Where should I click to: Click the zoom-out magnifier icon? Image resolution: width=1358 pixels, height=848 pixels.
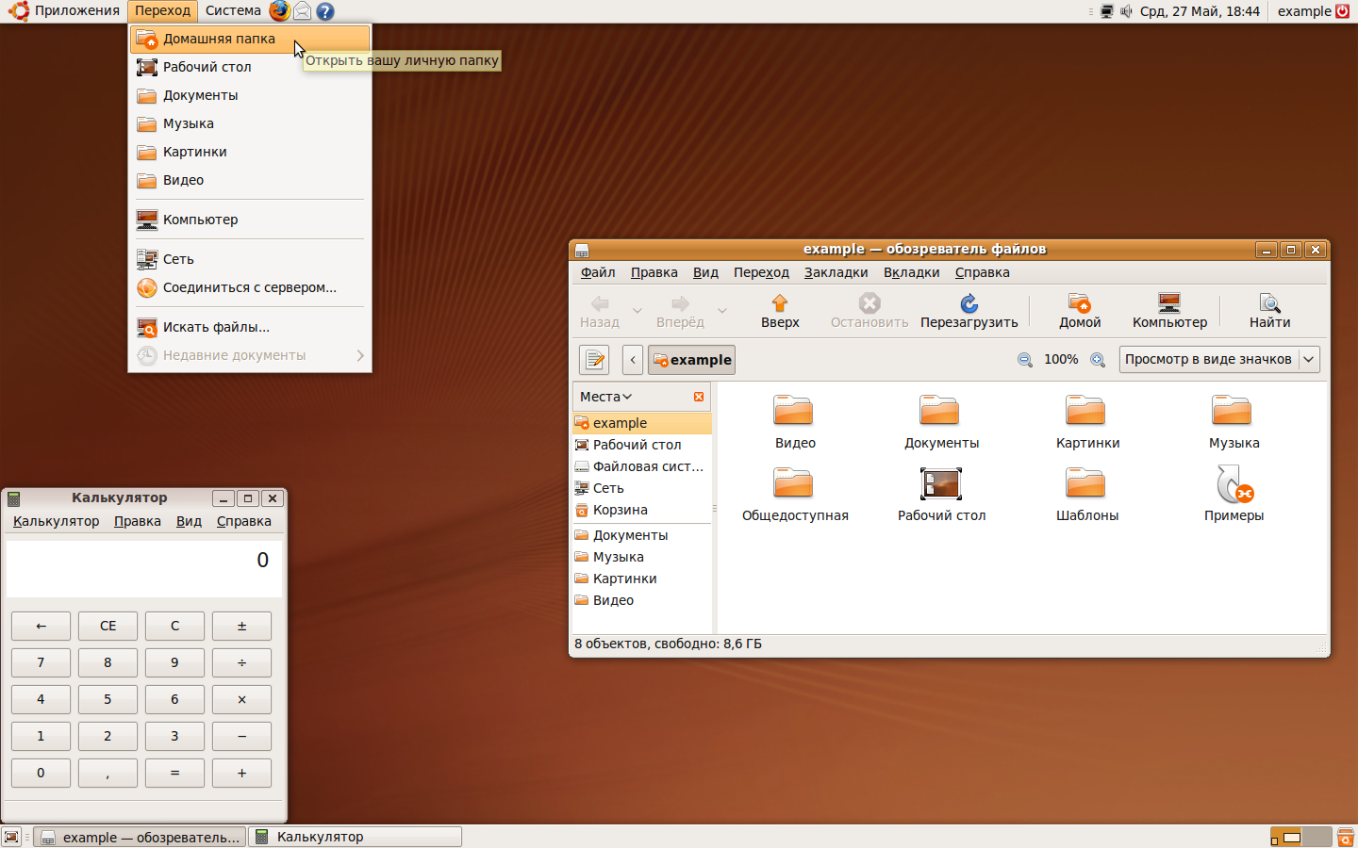[x=1025, y=360]
